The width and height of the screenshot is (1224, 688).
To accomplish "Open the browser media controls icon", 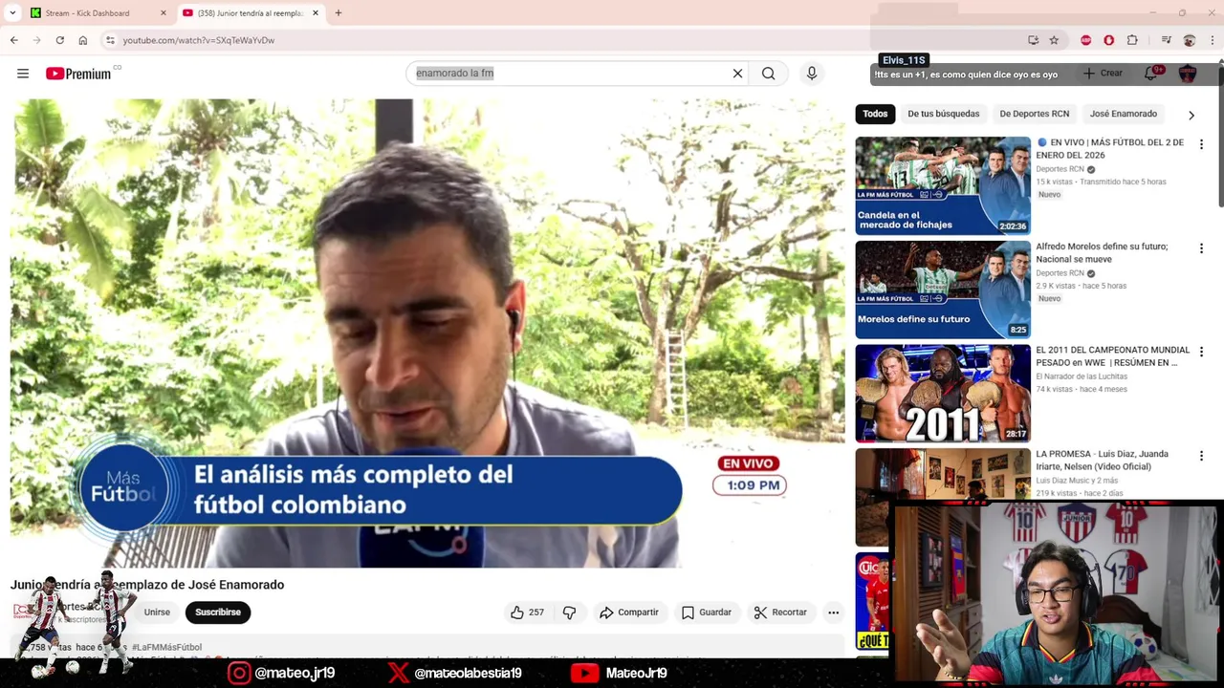I will (x=1166, y=40).
